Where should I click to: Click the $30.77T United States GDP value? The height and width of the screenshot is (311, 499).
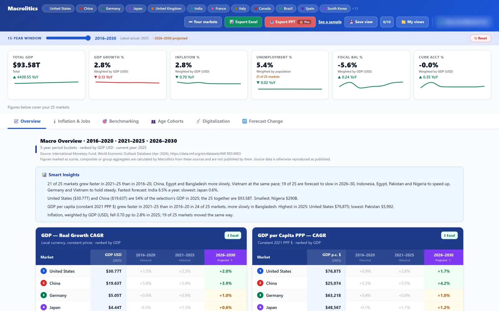tap(114, 271)
